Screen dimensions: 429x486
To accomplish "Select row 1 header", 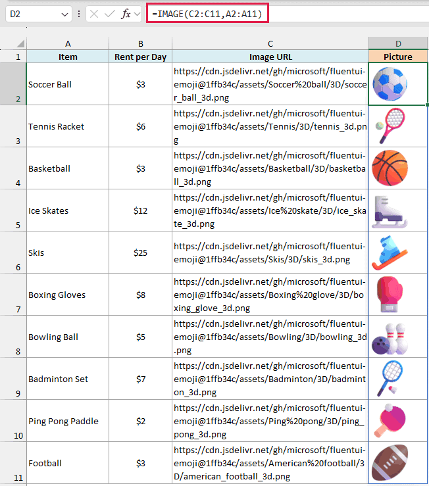I will tap(13, 57).
